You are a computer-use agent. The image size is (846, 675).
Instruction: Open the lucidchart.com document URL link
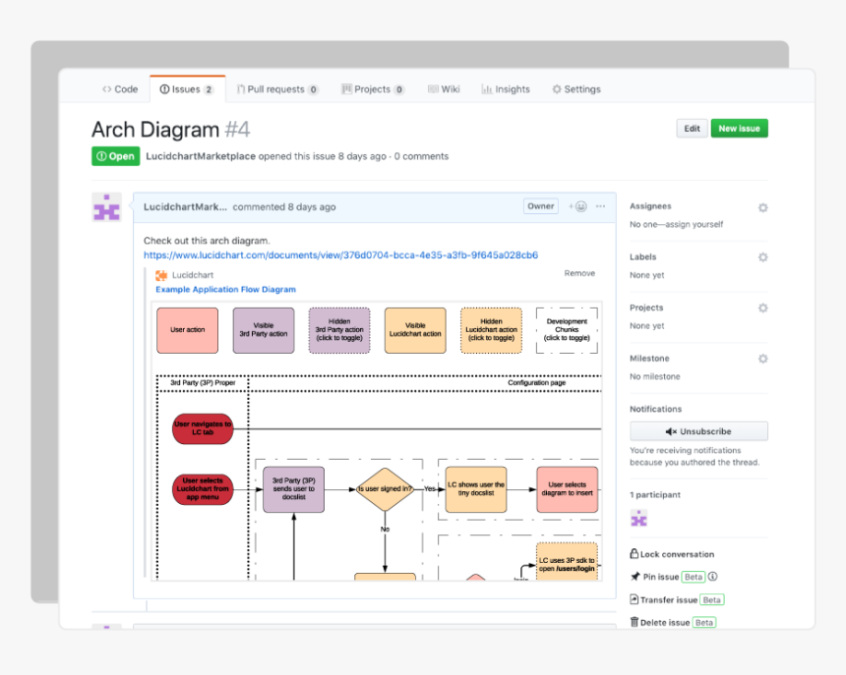[340, 254]
